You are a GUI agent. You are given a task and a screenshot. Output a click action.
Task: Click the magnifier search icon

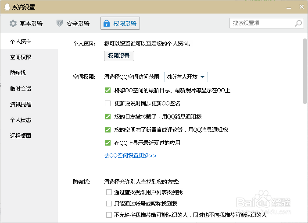(x=298, y=23)
